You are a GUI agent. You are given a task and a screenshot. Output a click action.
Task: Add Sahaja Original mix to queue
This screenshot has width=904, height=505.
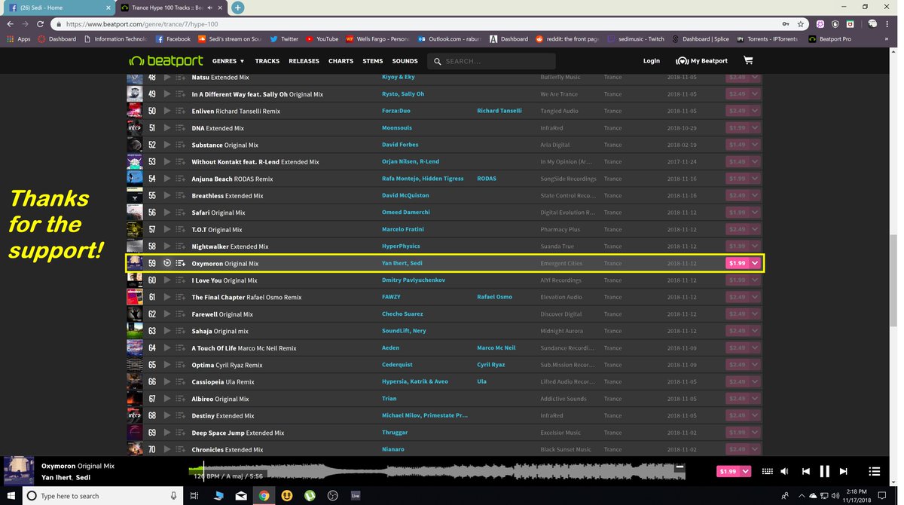tap(181, 331)
